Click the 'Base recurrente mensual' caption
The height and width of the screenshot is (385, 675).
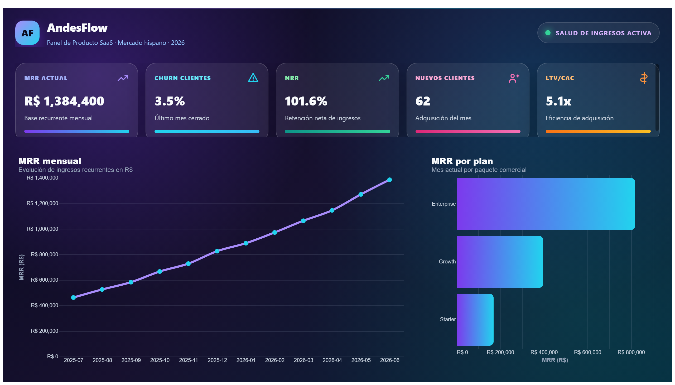click(x=59, y=118)
